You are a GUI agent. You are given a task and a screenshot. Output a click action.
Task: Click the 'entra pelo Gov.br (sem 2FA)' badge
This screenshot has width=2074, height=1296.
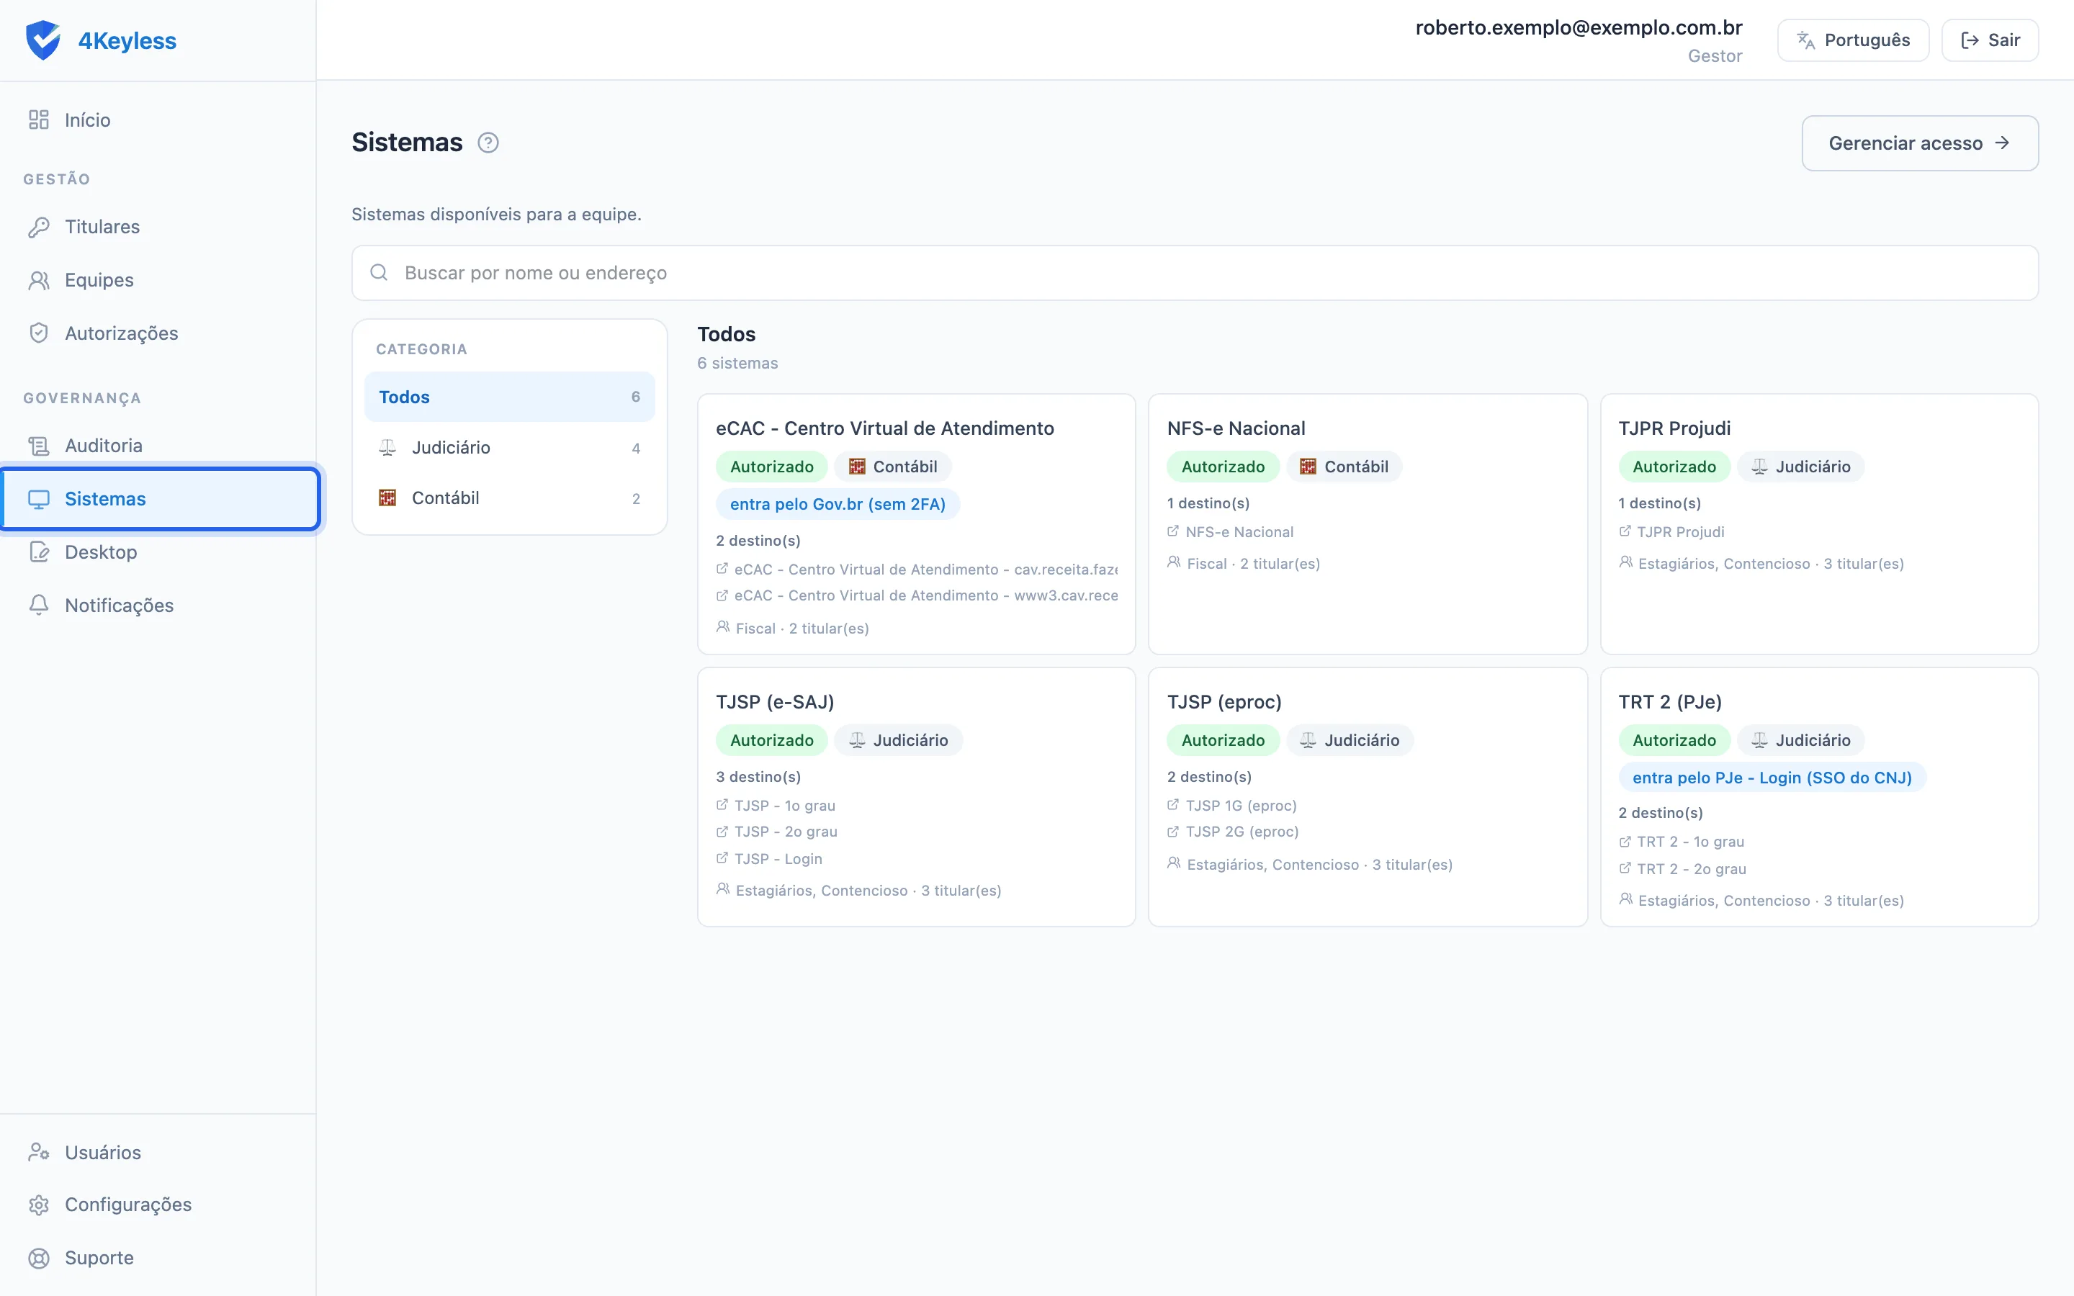point(838,504)
